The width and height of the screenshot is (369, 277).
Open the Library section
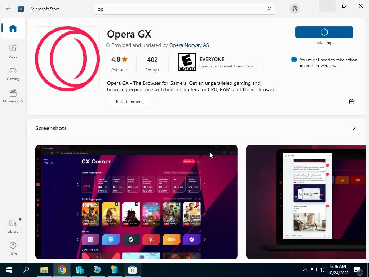tap(13, 226)
